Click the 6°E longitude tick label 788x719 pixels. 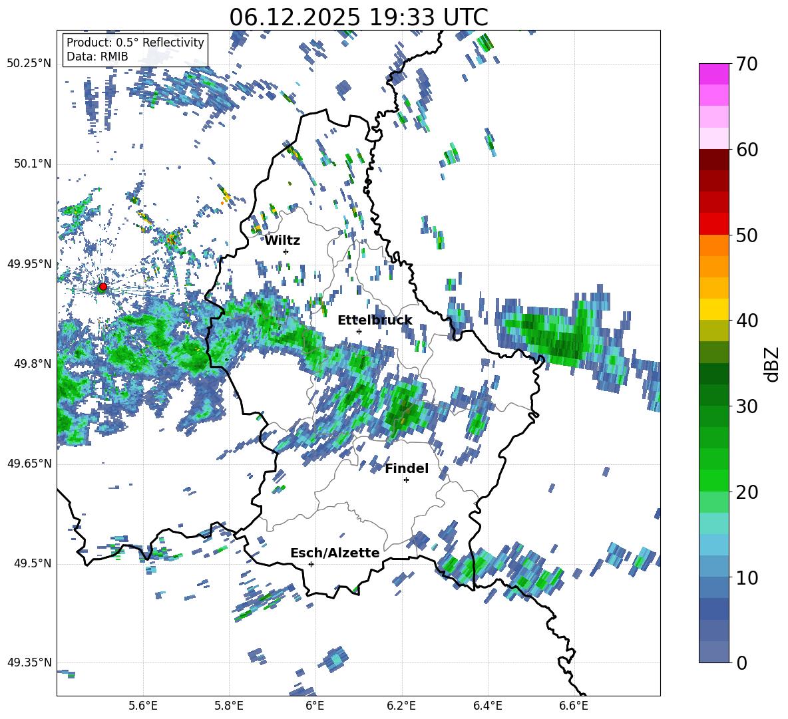(x=315, y=706)
